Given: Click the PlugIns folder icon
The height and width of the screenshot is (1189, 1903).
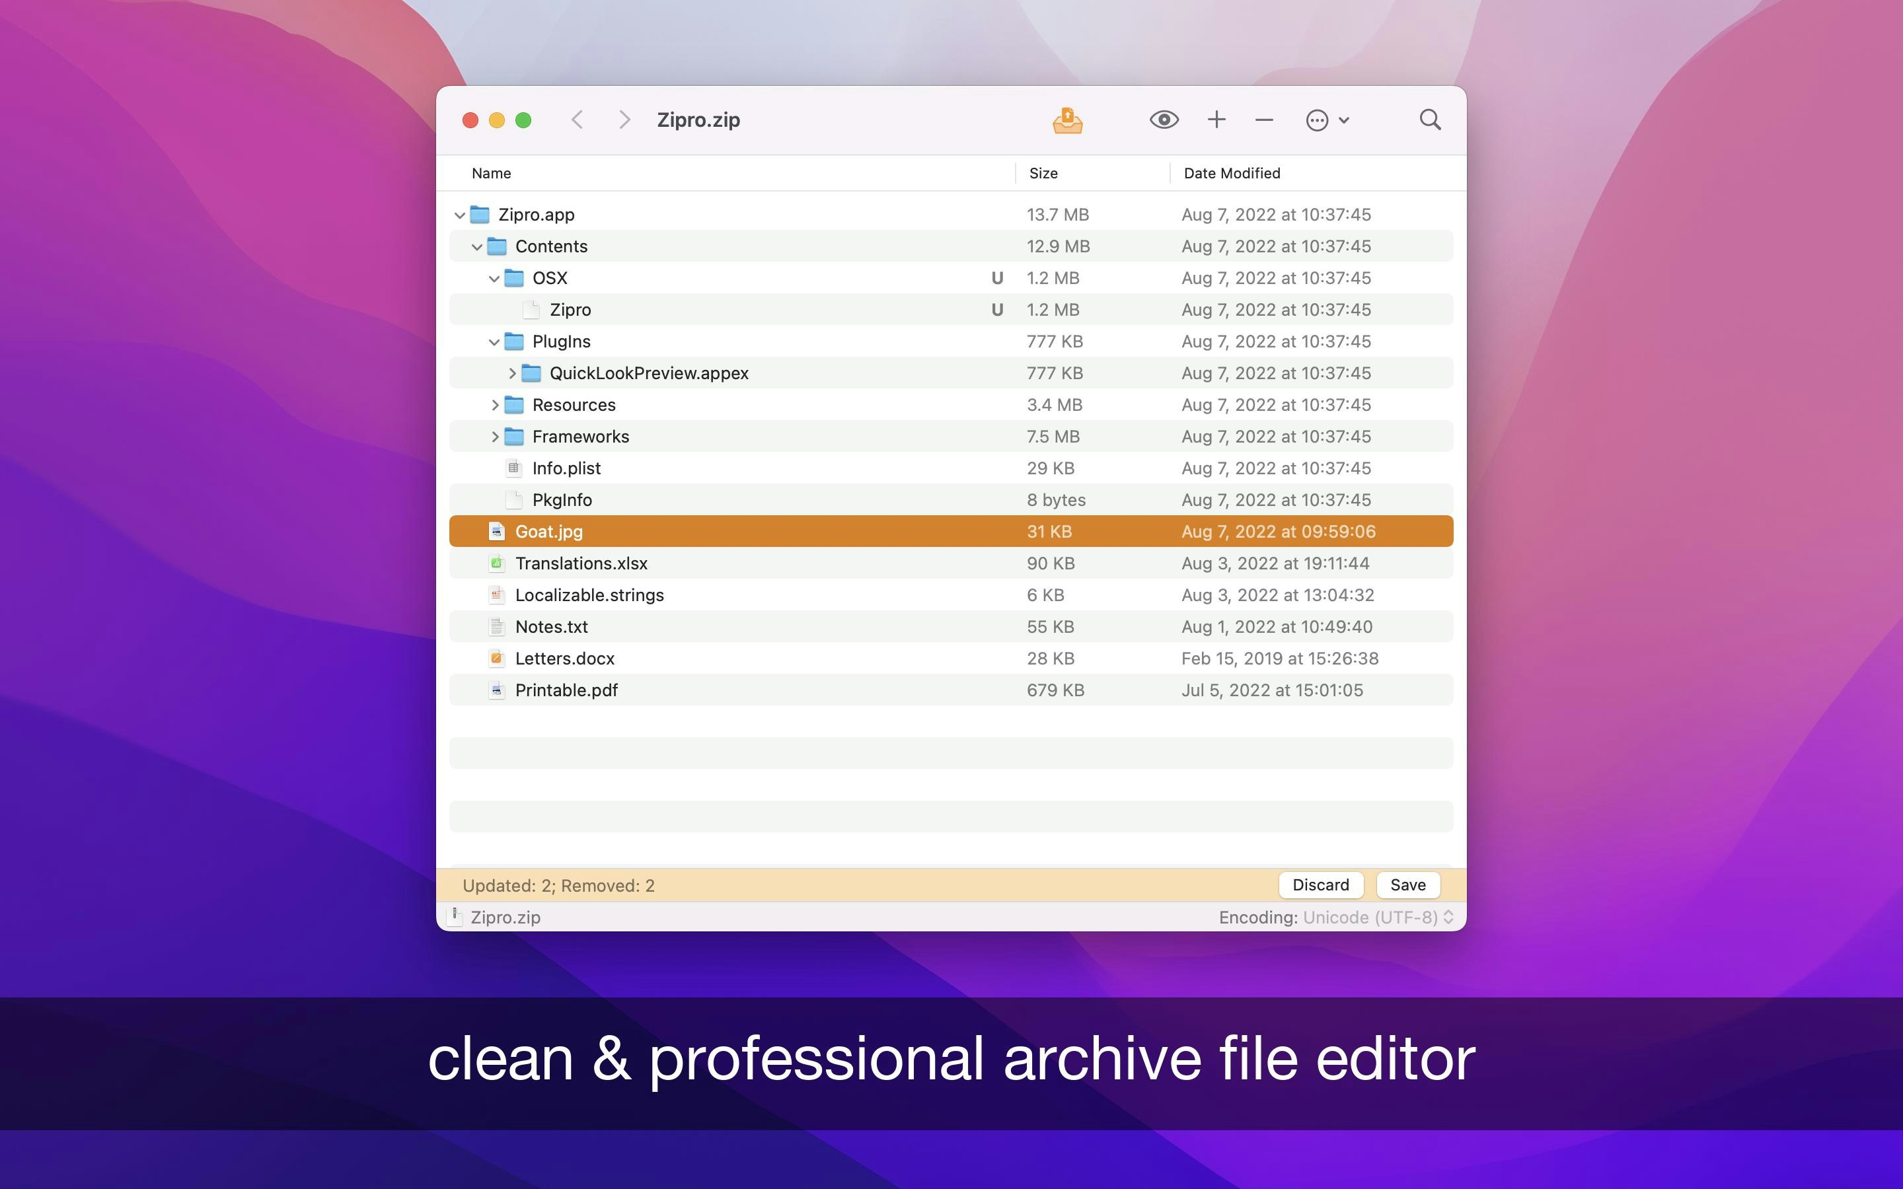Looking at the screenshot, I should tap(514, 342).
